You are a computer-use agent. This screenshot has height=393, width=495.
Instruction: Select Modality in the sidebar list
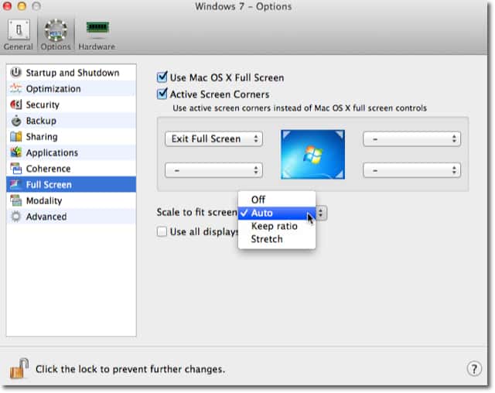point(71,200)
